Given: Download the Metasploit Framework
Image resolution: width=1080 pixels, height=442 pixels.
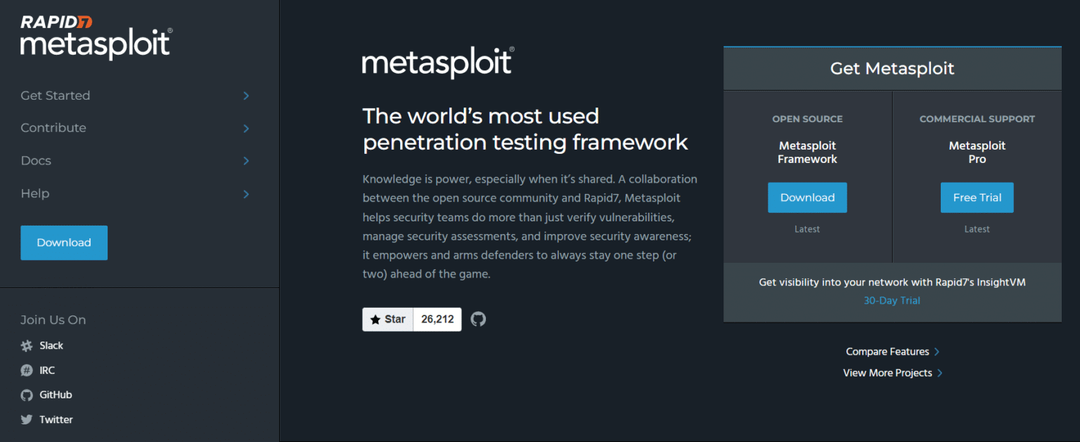Looking at the screenshot, I should pyautogui.click(x=807, y=197).
